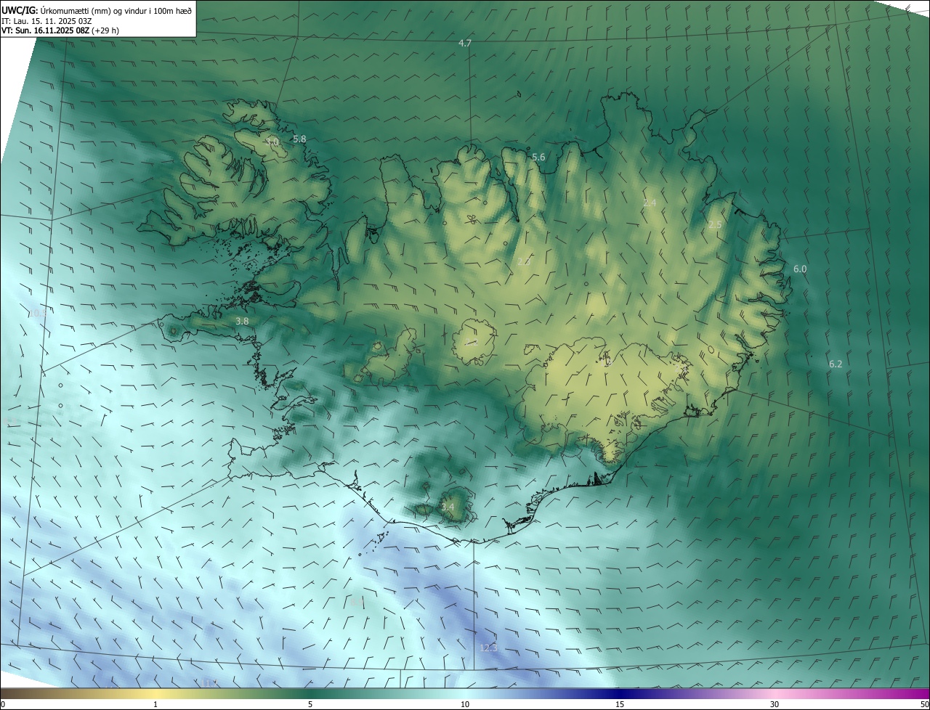Click the 2.4 value label in northeast
This screenshot has width=930, height=710.
point(650,203)
